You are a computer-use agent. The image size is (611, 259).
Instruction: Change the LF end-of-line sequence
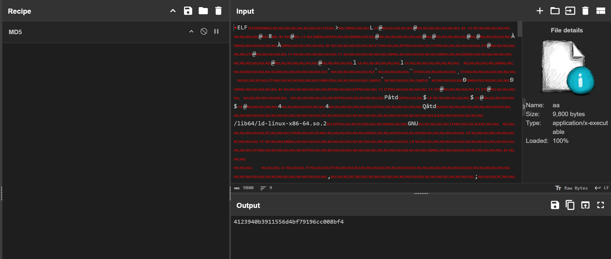602,188
